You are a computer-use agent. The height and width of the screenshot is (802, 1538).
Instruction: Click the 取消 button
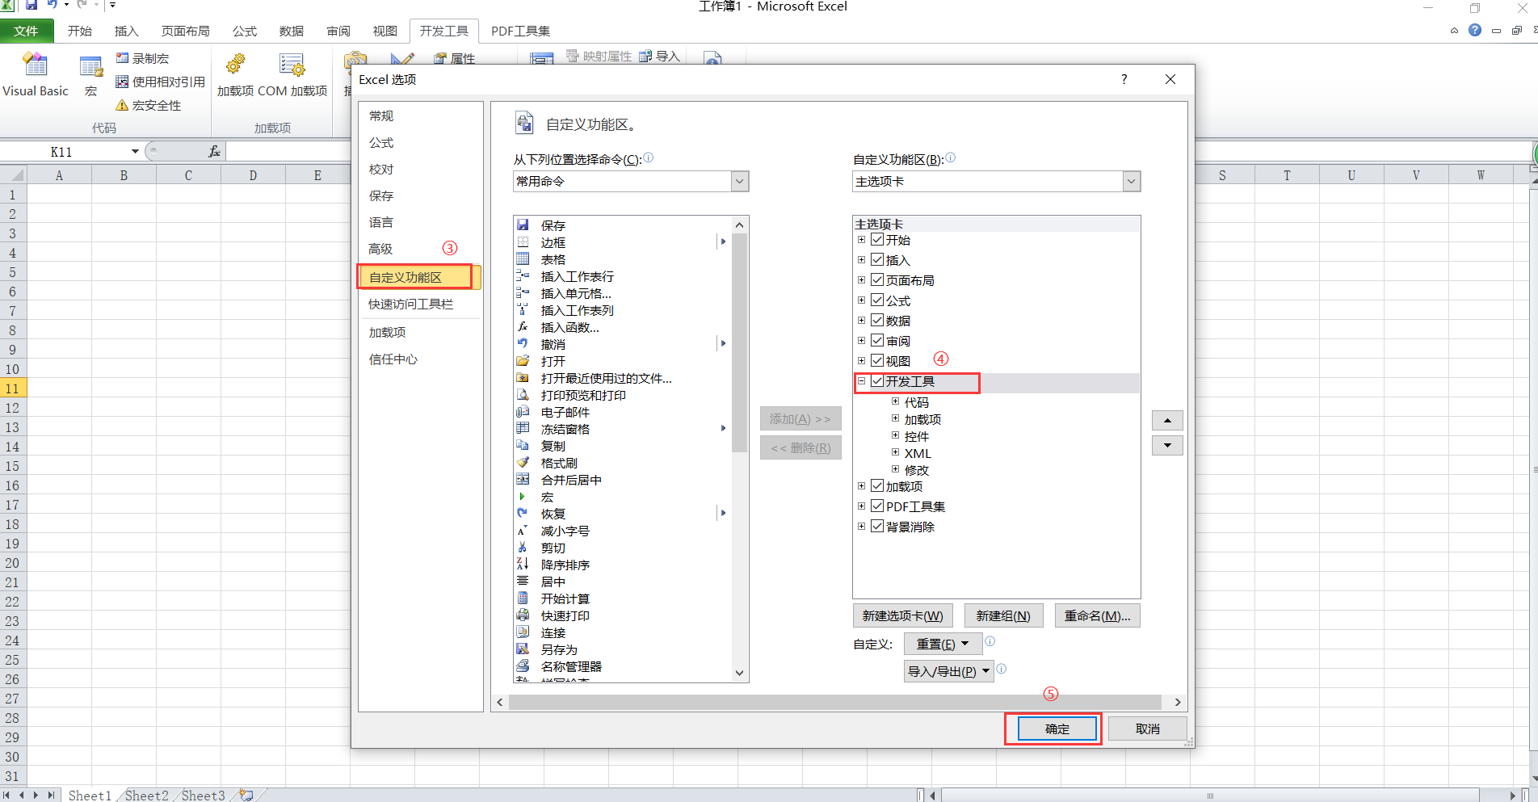(1147, 729)
